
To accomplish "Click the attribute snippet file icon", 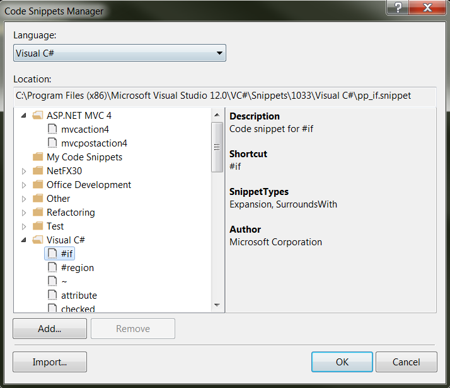I will pyautogui.click(x=52, y=295).
